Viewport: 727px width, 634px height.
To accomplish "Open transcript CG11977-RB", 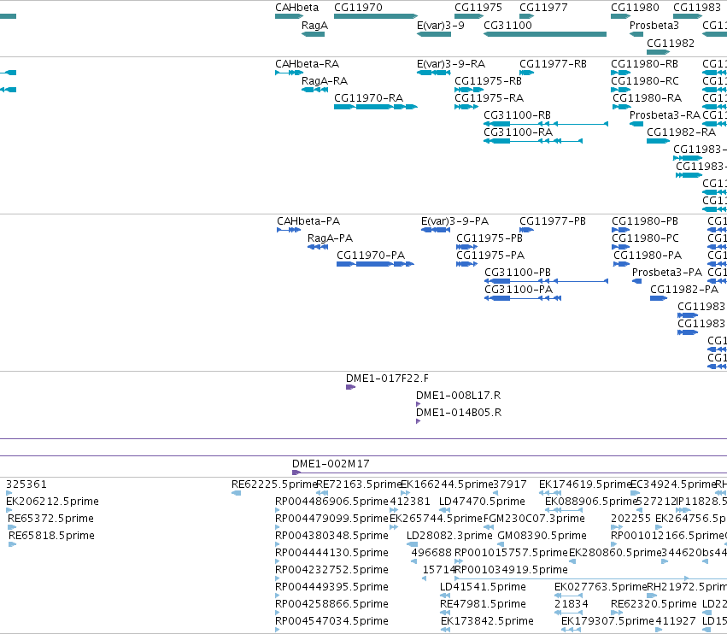I will click(x=527, y=73).
